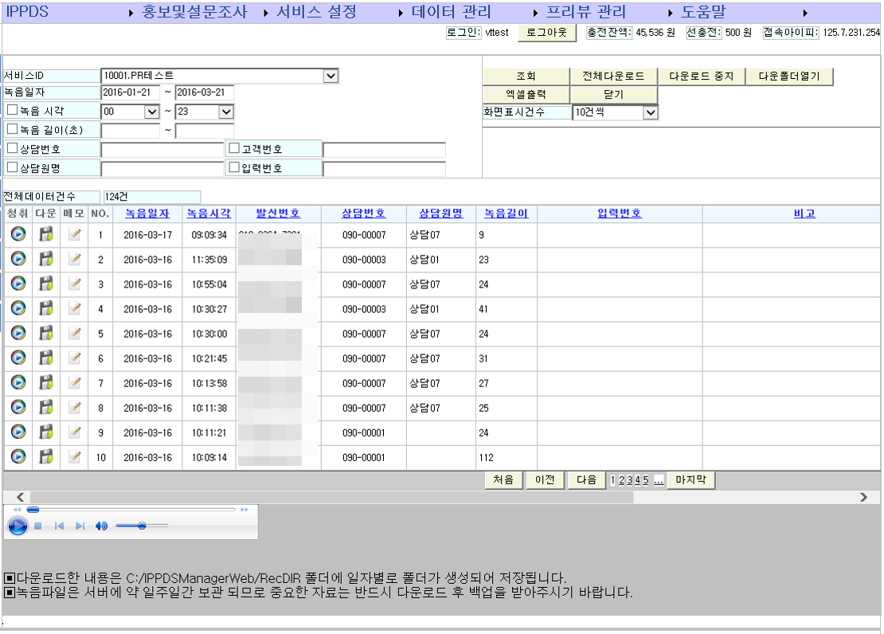Check the 상담번호 filter checkbox
This screenshot has width=884, height=634.
click(12, 148)
